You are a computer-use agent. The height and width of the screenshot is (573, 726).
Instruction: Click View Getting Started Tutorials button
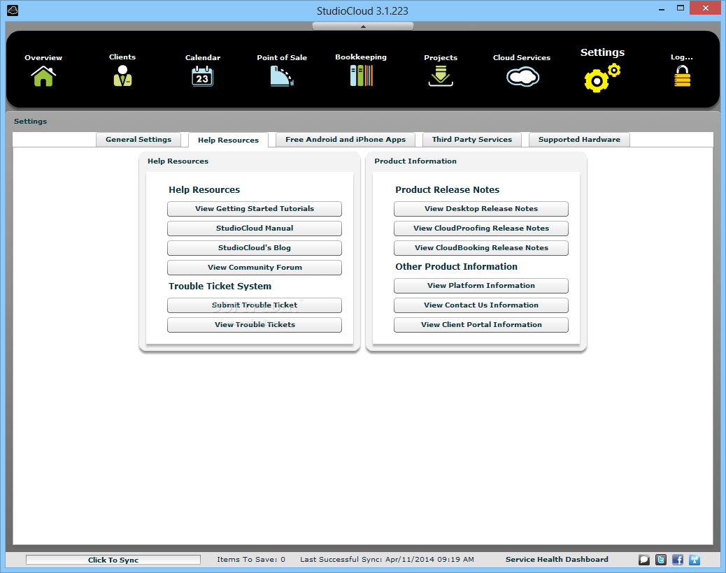(255, 209)
